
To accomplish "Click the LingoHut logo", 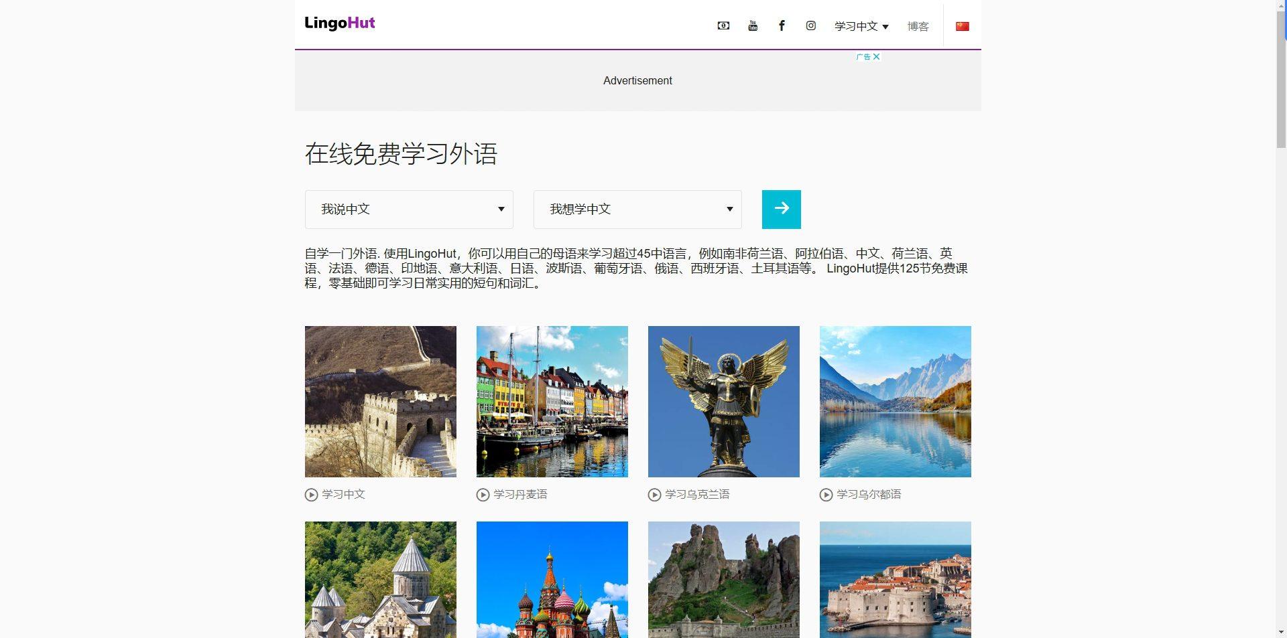I will click(x=340, y=23).
